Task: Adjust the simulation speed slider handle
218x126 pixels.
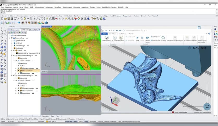Action: coord(133,30)
